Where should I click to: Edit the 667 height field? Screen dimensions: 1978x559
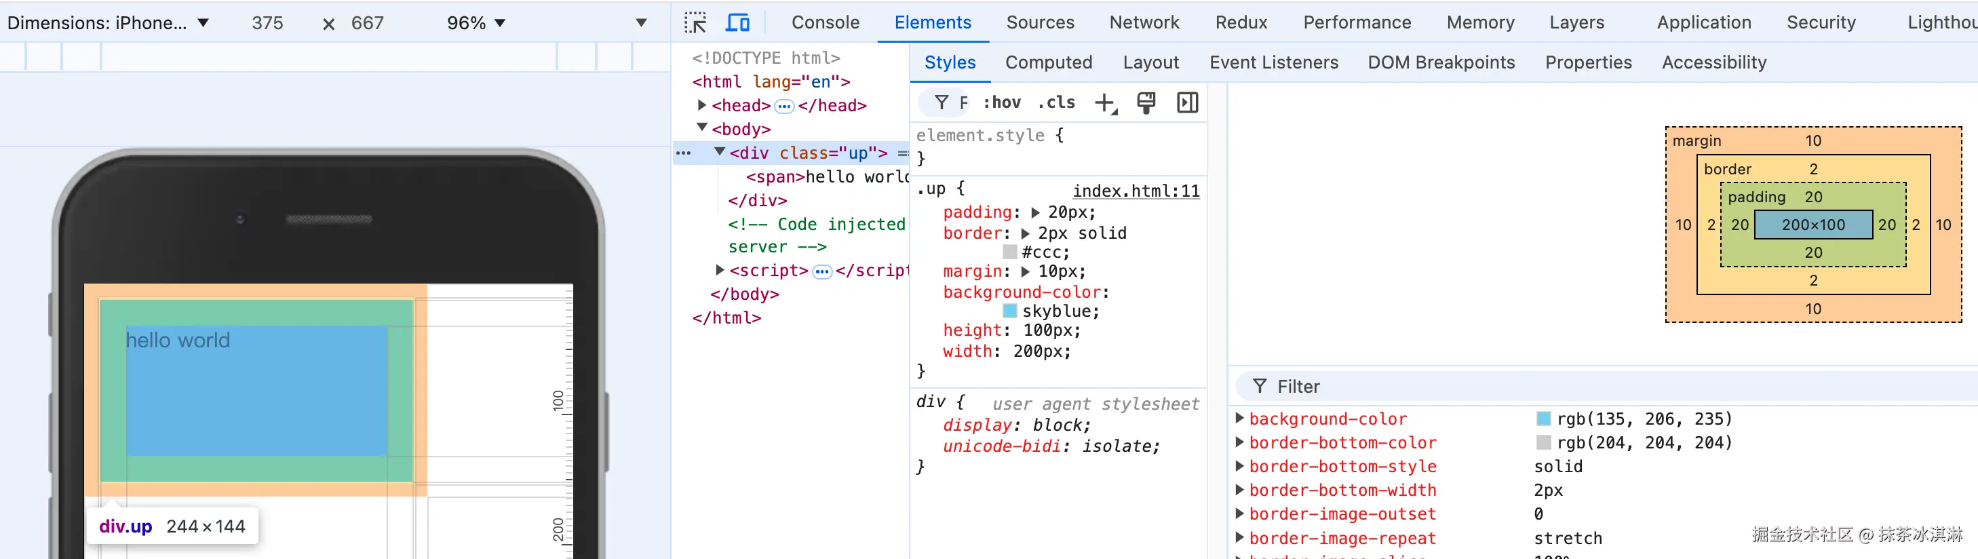click(367, 23)
